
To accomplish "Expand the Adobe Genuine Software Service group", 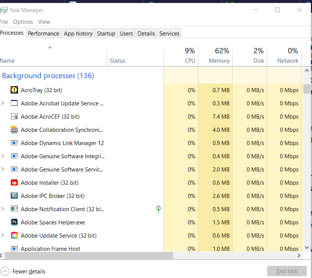I will (3, 169).
